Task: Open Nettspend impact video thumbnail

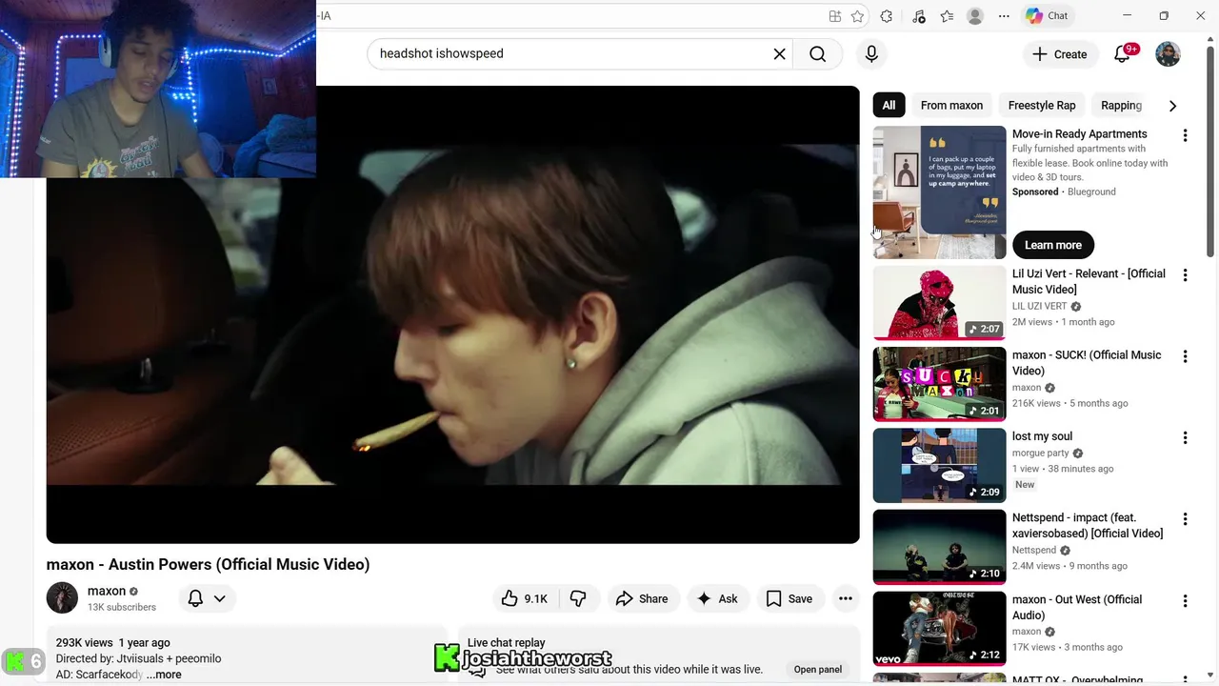Action: [939, 547]
